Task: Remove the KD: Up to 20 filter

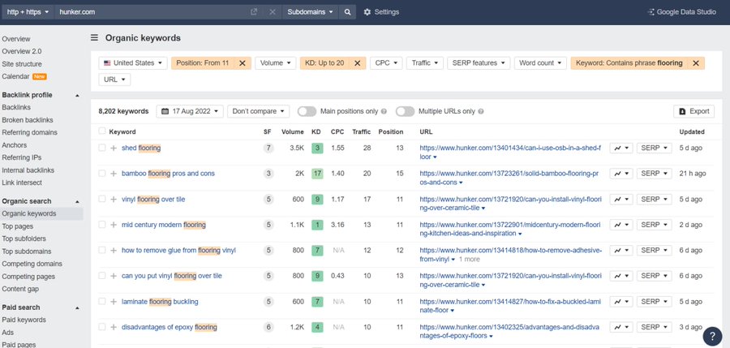Action: click(357, 63)
